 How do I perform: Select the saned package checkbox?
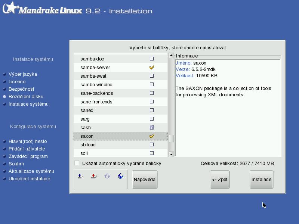coord(152,110)
